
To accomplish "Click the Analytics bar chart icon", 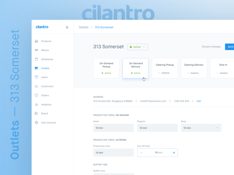I will pyautogui.click(x=36, y=104).
